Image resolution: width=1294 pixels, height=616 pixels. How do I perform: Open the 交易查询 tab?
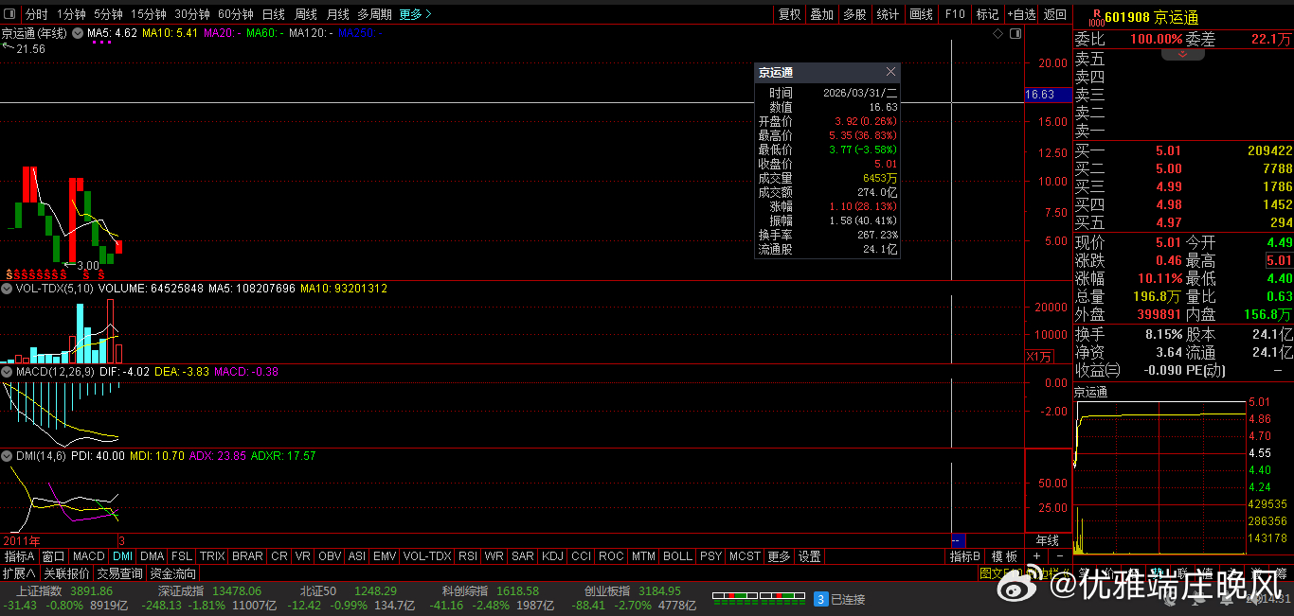[x=120, y=573]
